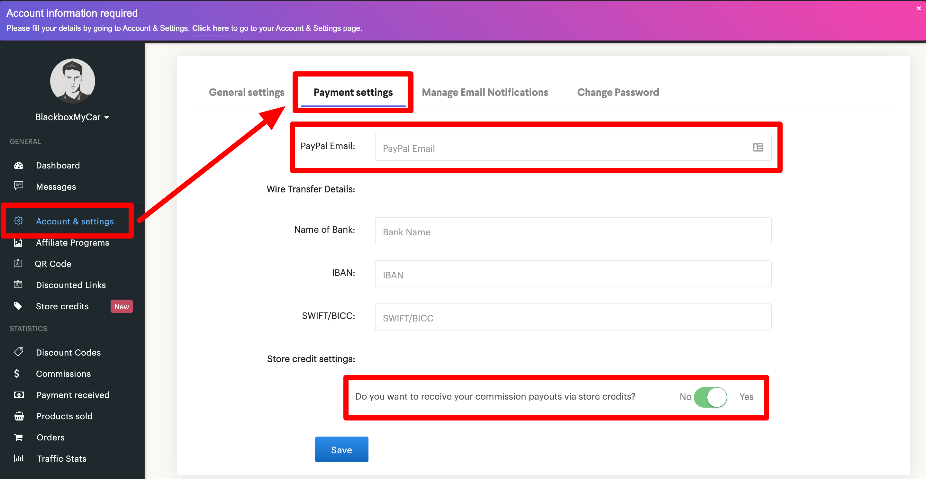Click the Dashboard gauge icon
Image resolution: width=926 pixels, height=479 pixels.
coord(19,166)
